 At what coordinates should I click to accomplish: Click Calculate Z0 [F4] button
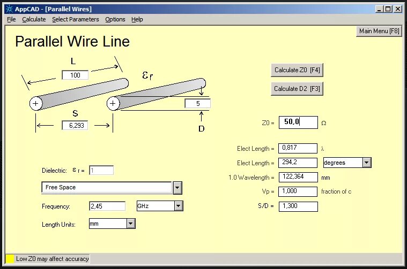coord(297,70)
